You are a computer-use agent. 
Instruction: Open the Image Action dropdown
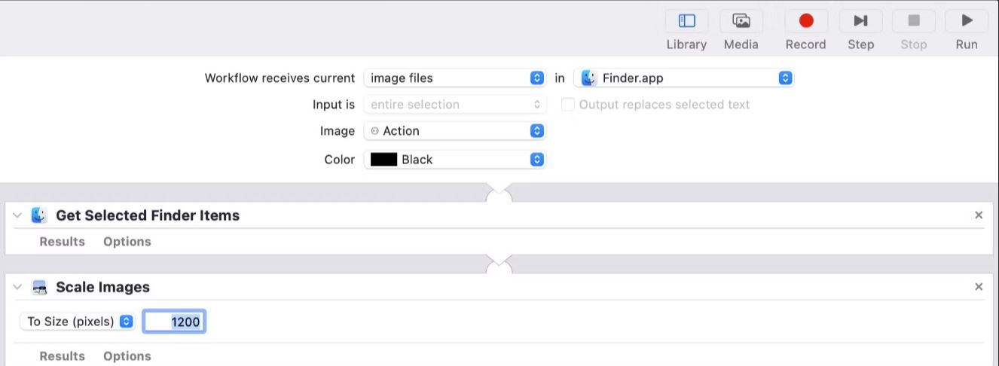tap(454, 131)
